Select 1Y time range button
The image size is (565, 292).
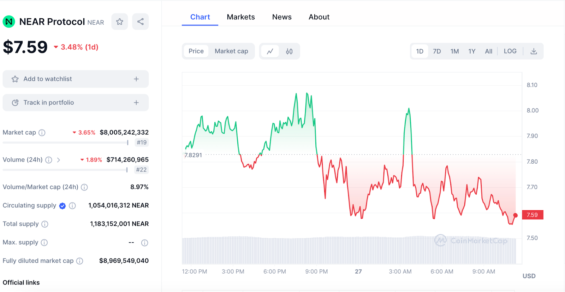point(472,51)
